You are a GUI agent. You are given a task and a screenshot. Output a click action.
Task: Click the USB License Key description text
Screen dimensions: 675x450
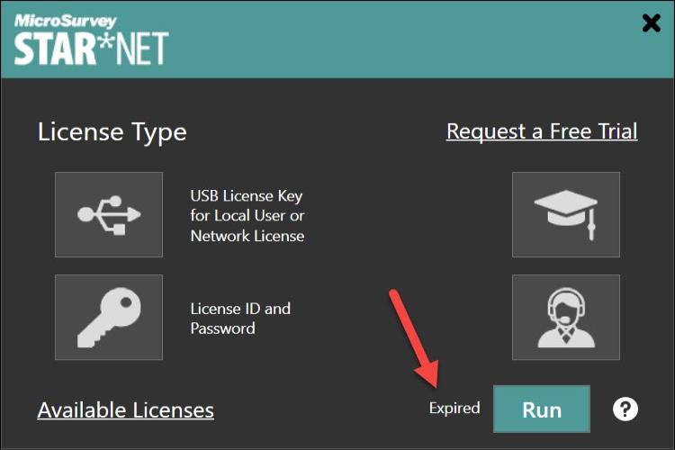point(247,216)
